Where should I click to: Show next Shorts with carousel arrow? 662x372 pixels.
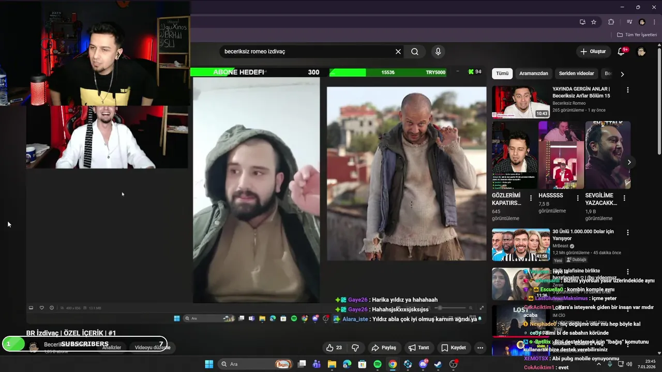[629, 162]
